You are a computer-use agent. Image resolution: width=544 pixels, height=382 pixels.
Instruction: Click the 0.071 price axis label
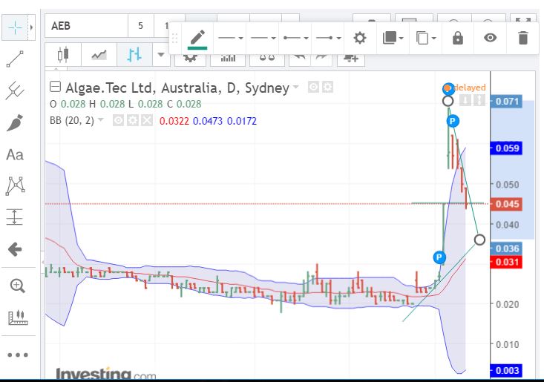(x=507, y=102)
